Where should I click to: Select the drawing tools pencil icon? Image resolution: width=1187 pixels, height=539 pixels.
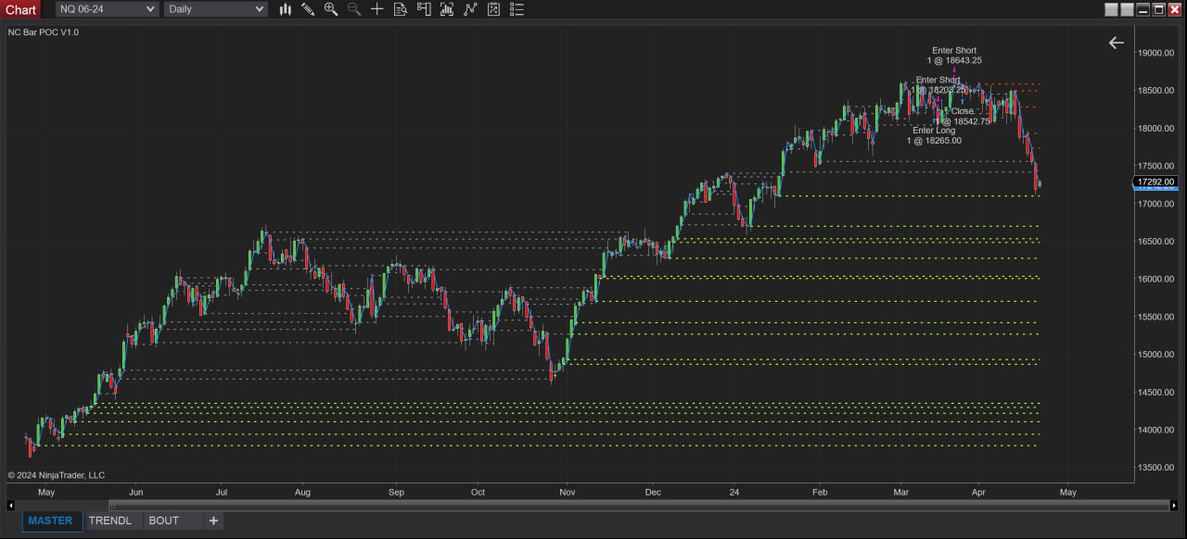pos(308,9)
